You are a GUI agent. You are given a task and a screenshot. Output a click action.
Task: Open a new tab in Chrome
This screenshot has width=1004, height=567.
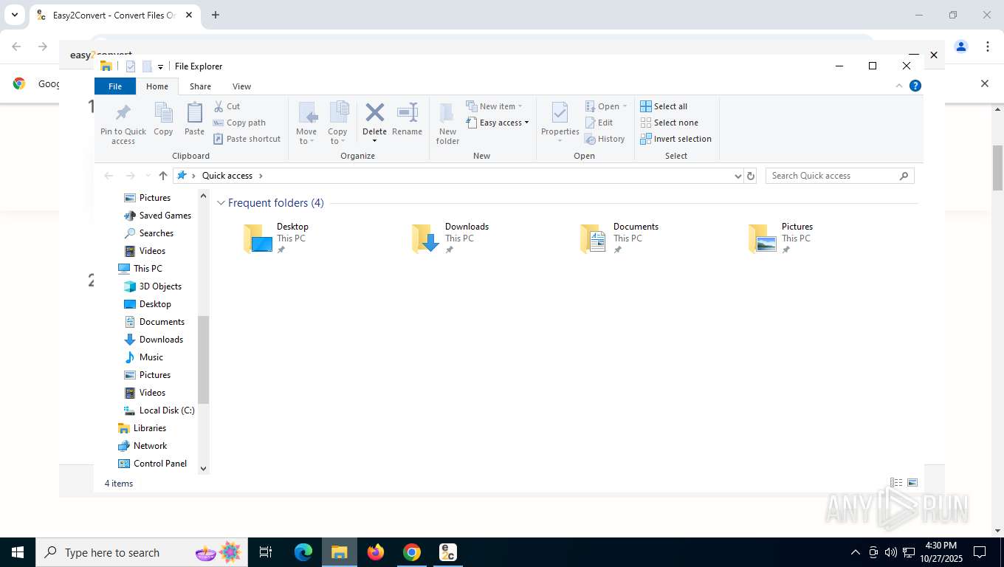(216, 15)
